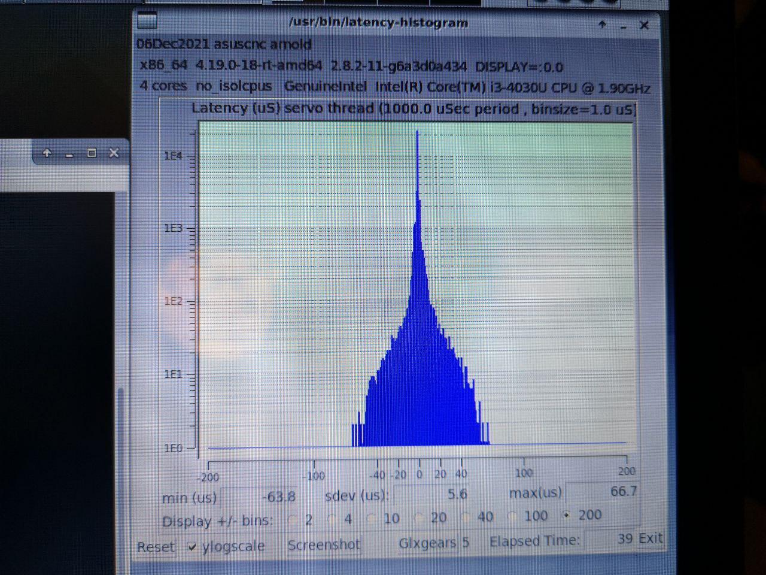The image size is (766, 575).
Task: Click the 1E0 y-axis label
Action: [173, 448]
